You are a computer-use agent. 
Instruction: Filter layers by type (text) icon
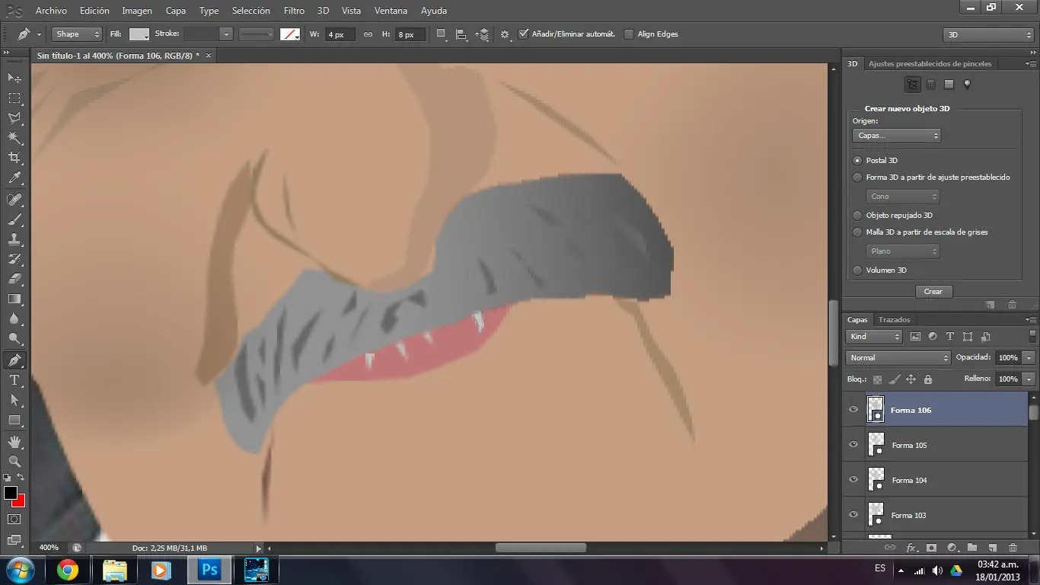[x=950, y=337]
